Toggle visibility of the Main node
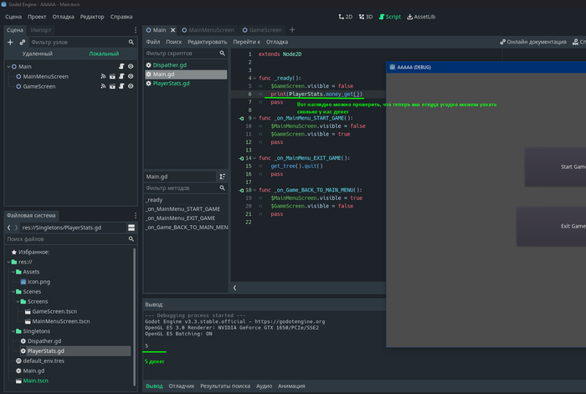 [131, 65]
